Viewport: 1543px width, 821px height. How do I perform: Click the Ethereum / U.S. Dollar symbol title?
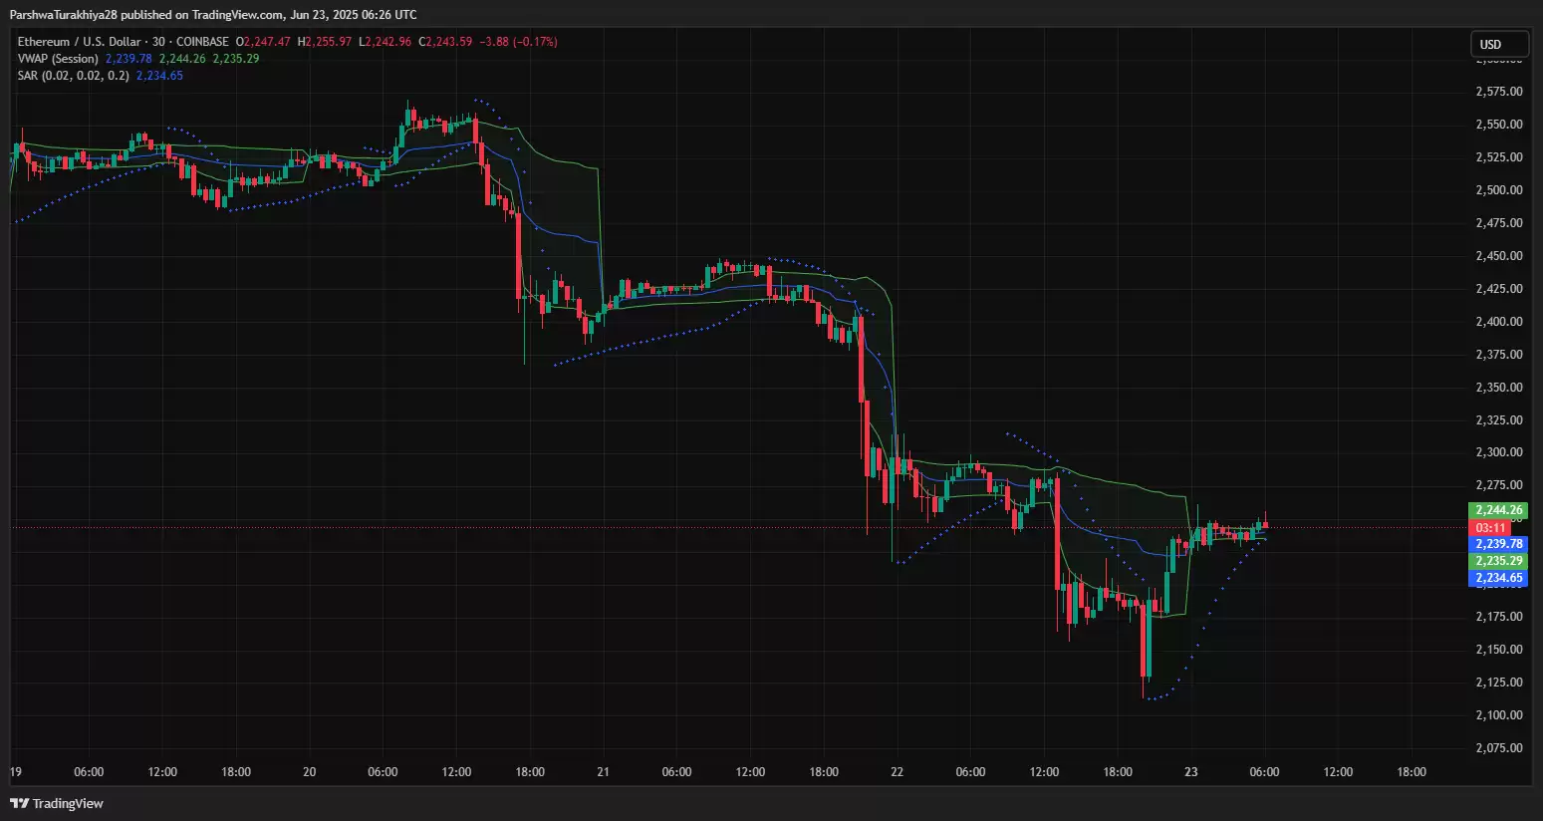[79, 42]
